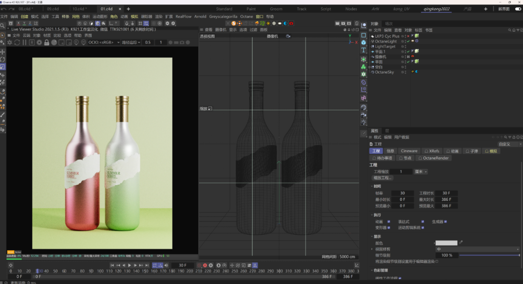Collapse the Color Management section
Viewport: 523px width, 284px height.
[372, 270]
